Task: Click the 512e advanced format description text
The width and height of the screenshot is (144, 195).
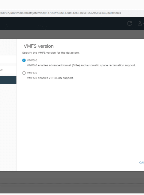Action: point(81,65)
